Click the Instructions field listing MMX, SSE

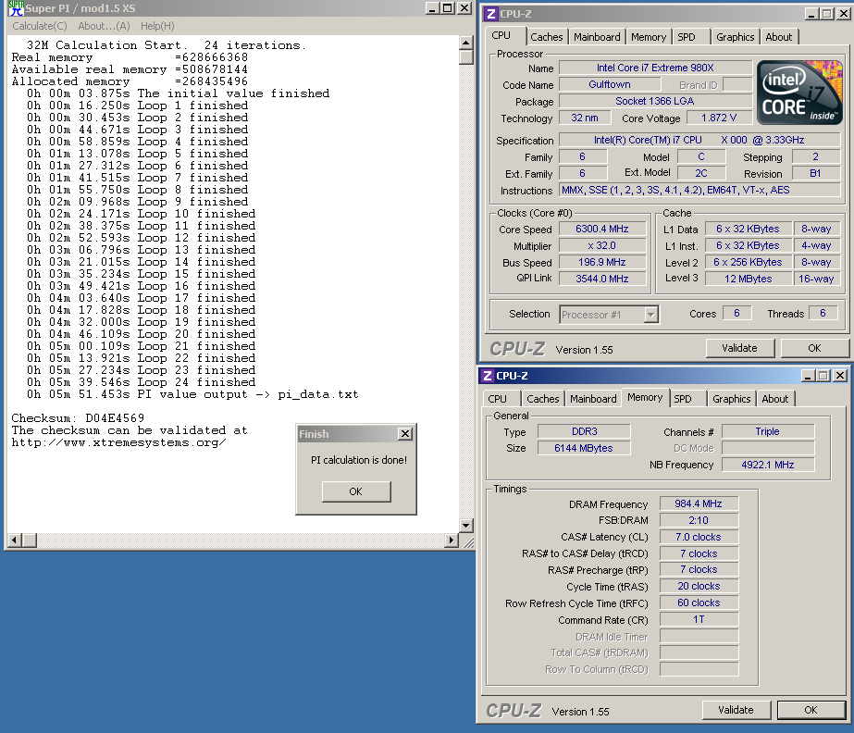click(699, 191)
